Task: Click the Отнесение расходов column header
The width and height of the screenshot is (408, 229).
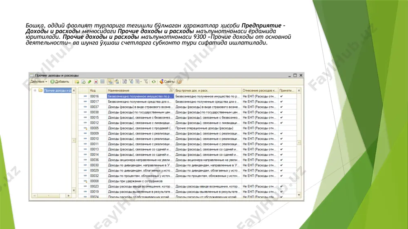Action: (259, 90)
